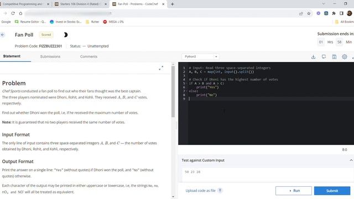Open the MEGA bookmark
Image resolution: width=354 pixels, height=199 pixels.
tap(113, 22)
